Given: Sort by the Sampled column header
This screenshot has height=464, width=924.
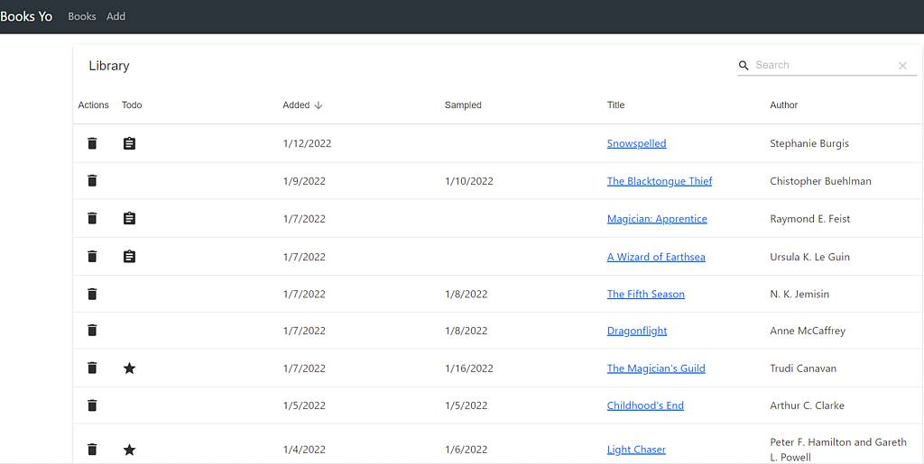Looking at the screenshot, I should point(463,105).
